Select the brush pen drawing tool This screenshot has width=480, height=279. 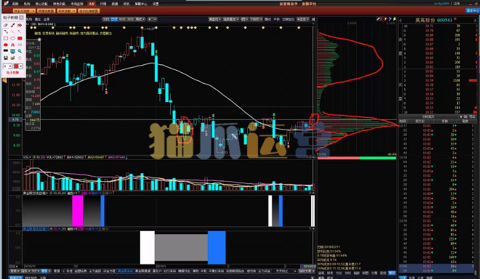point(13,25)
